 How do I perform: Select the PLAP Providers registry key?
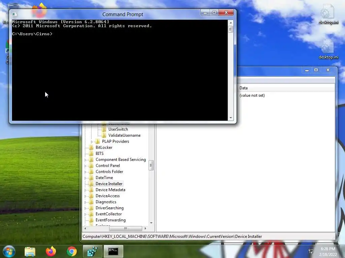pos(116,141)
